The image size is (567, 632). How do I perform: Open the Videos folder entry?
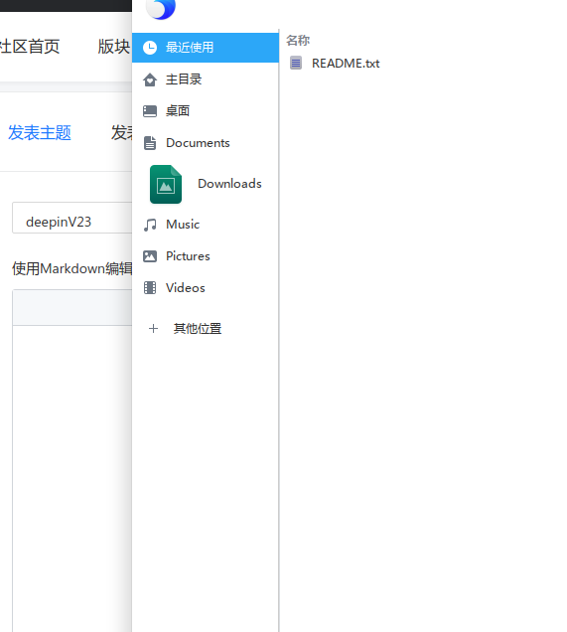pyautogui.click(x=205, y=288)
